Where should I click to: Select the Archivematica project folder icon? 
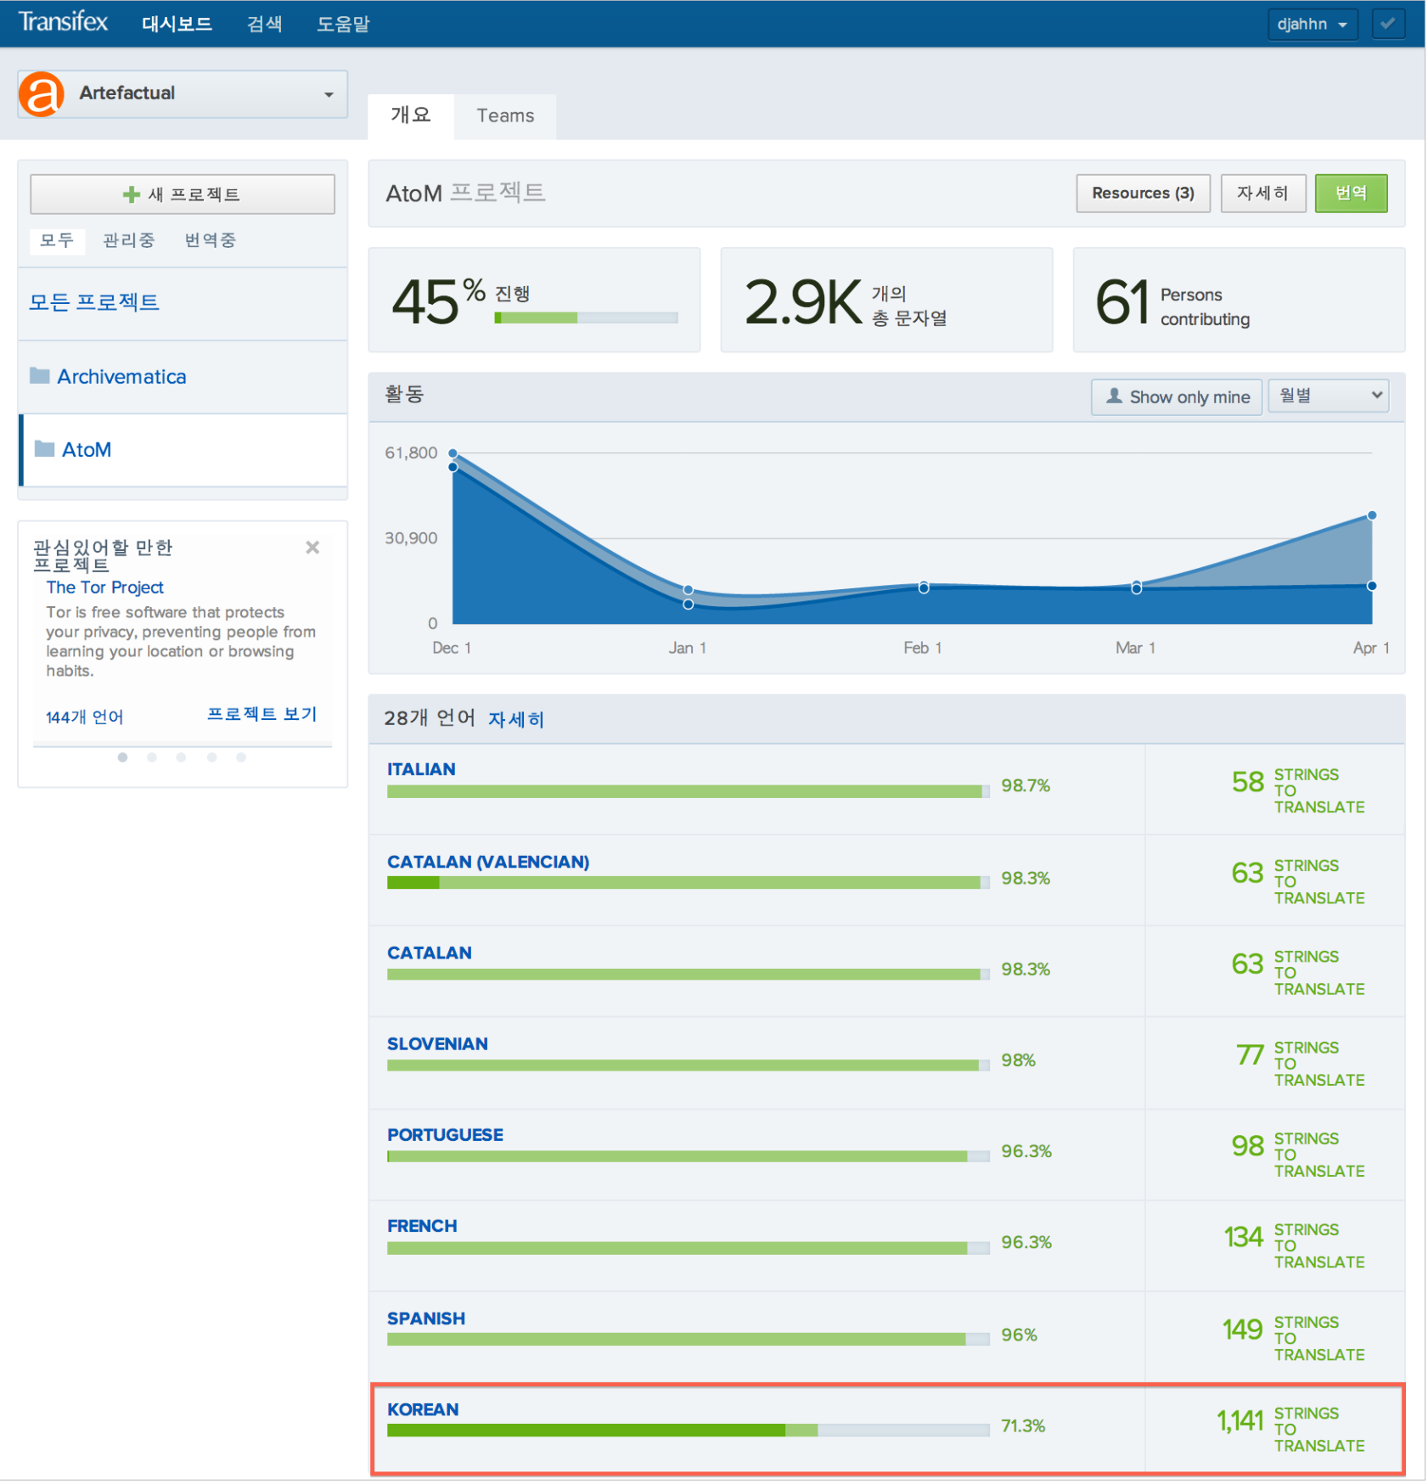(40, 376)
